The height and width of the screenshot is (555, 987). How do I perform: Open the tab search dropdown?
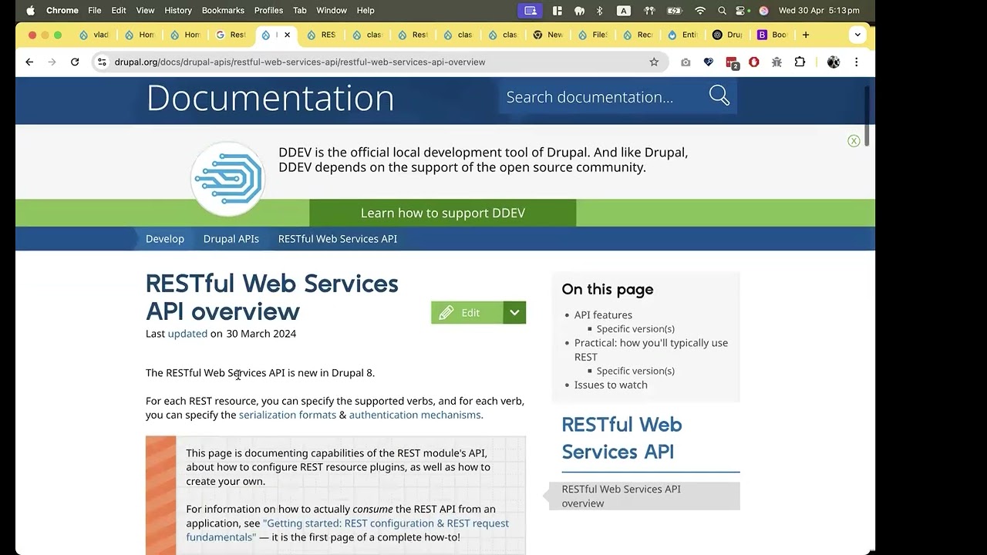click(857, 35)
